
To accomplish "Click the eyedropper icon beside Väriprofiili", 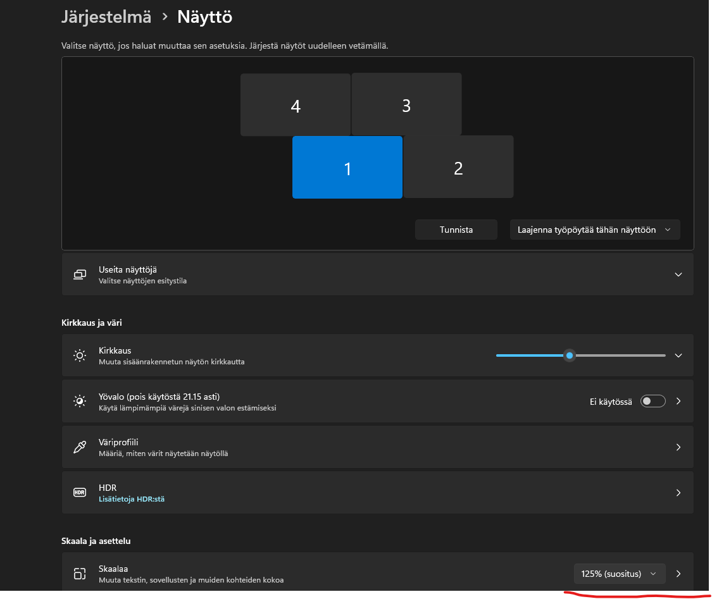I will [80, 447].
